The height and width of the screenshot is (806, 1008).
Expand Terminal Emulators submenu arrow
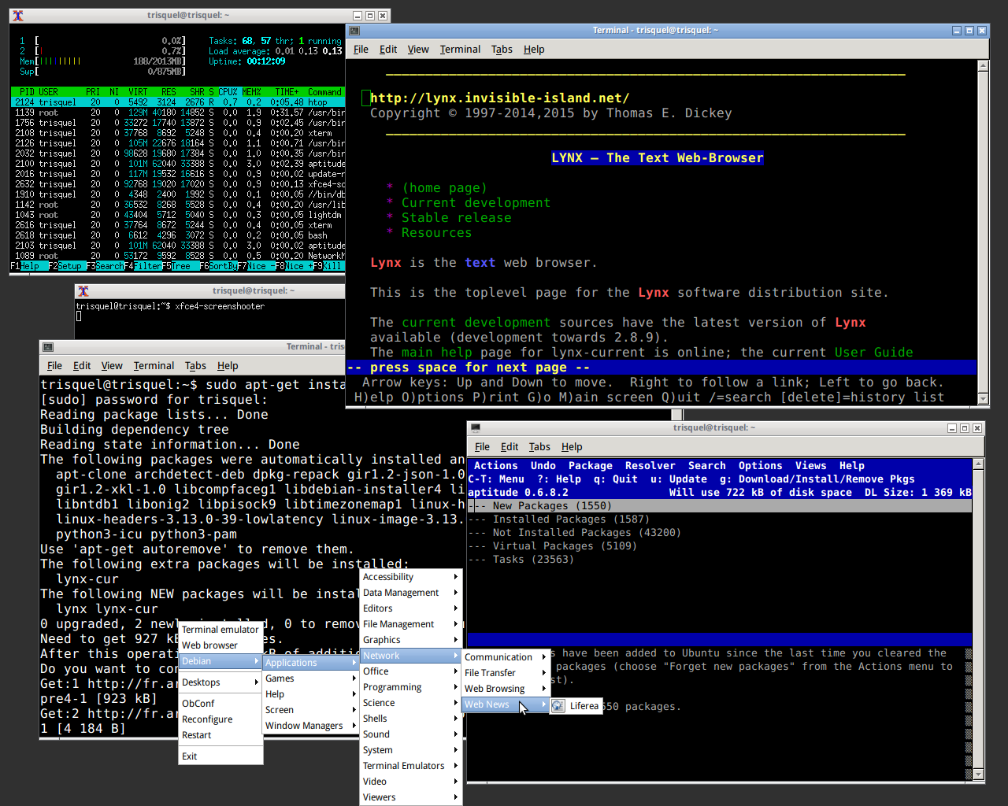click(456, 766)
